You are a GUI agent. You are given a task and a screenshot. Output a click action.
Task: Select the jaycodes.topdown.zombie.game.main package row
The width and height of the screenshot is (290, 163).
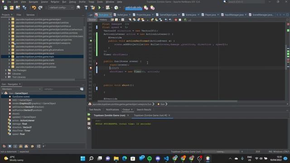pos(42,57)
